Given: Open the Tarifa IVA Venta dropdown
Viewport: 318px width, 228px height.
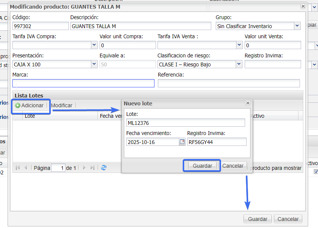Looking at the screenshot, I should 239,45.
